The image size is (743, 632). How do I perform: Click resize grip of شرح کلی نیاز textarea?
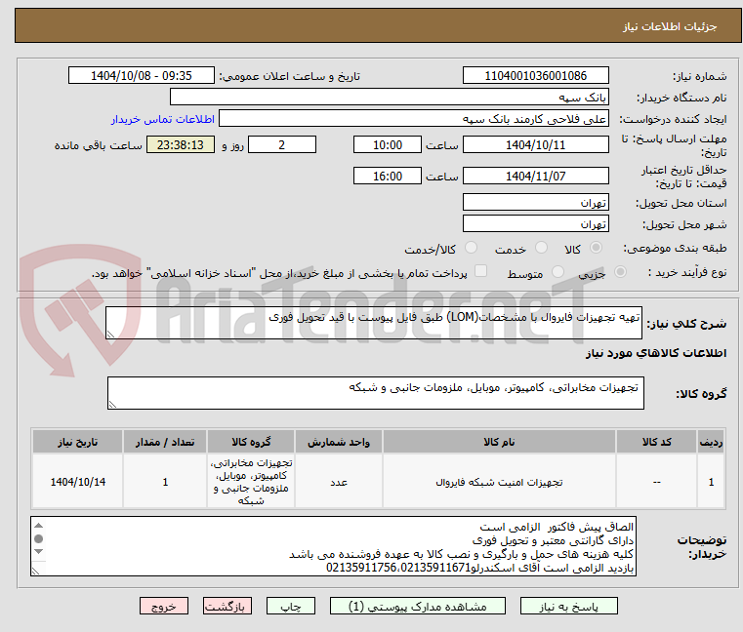click(x=111, y=335)
